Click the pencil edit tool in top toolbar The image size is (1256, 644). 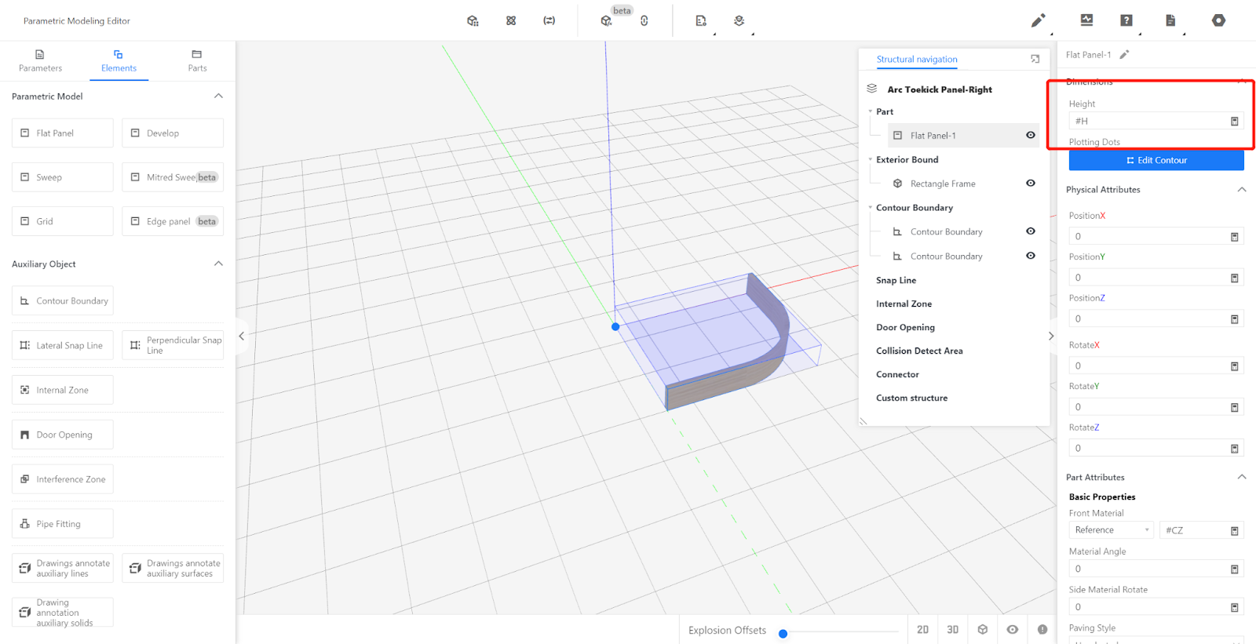coord(1038,20)
